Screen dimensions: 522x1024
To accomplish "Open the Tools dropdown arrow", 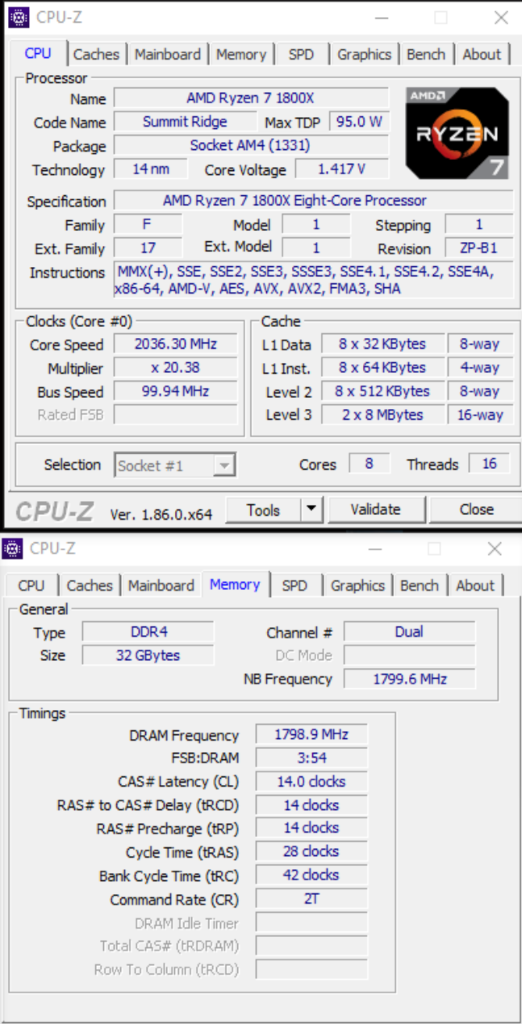I will (x=311, y=509).
